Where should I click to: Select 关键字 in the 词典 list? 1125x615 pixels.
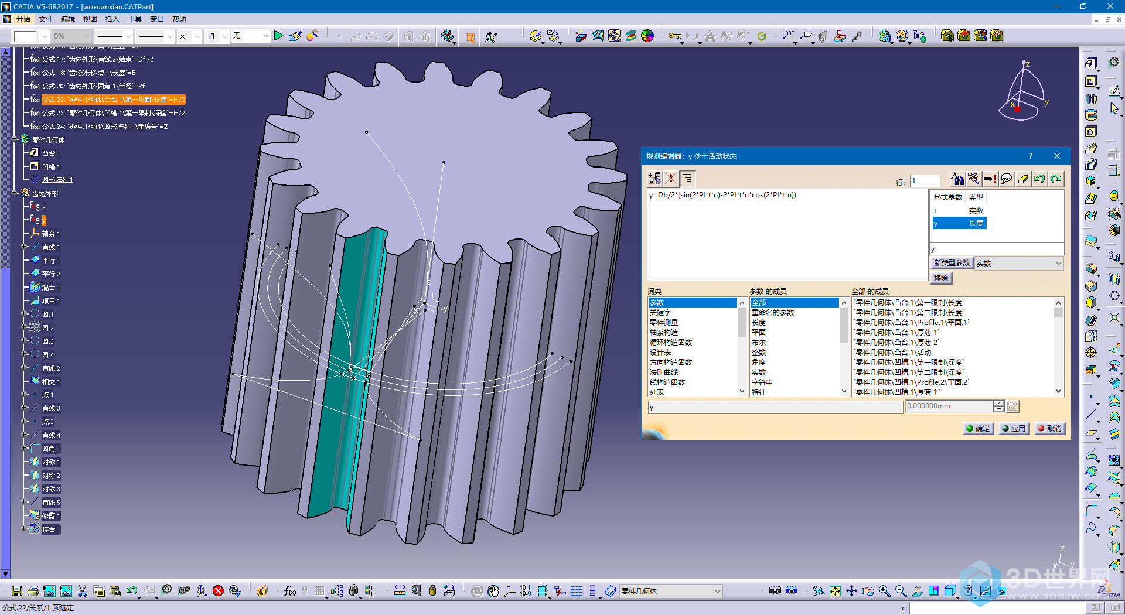[x=660, y=313]
